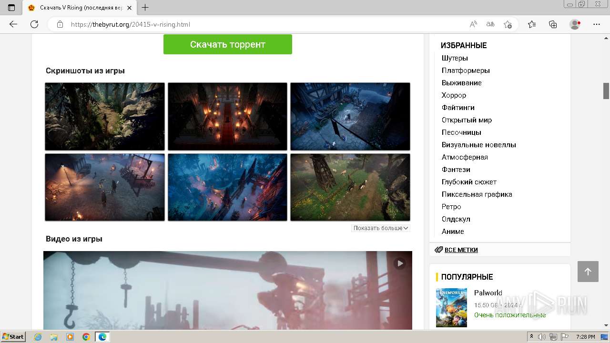Activate the Read aloud icon
This screenshot has width=610, height=343.
point(473,24)
